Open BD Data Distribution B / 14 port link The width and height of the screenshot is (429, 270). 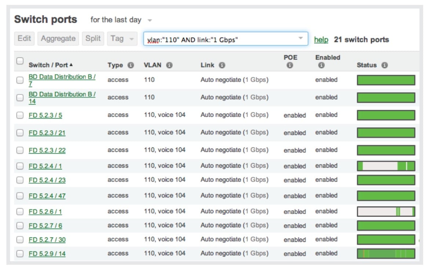pyautogui.click(x=62, y=98)
